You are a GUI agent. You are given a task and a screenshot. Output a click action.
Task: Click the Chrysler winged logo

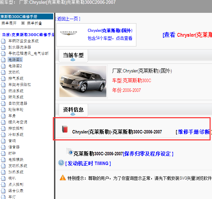pyautogui.click(x=69, y=33)
